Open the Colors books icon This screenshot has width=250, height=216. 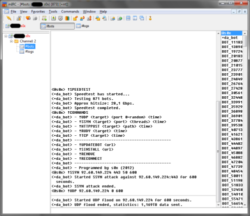(67, 18)
